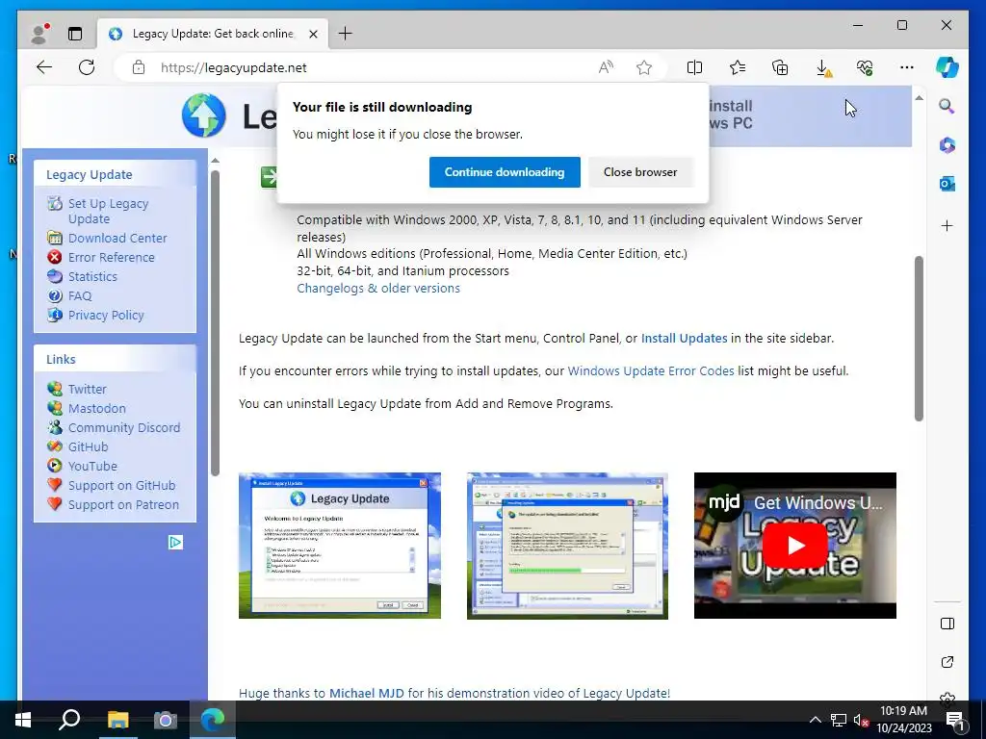Open FAQ link
This screenshot has width=986, height=739.
(x=80, y=296)
